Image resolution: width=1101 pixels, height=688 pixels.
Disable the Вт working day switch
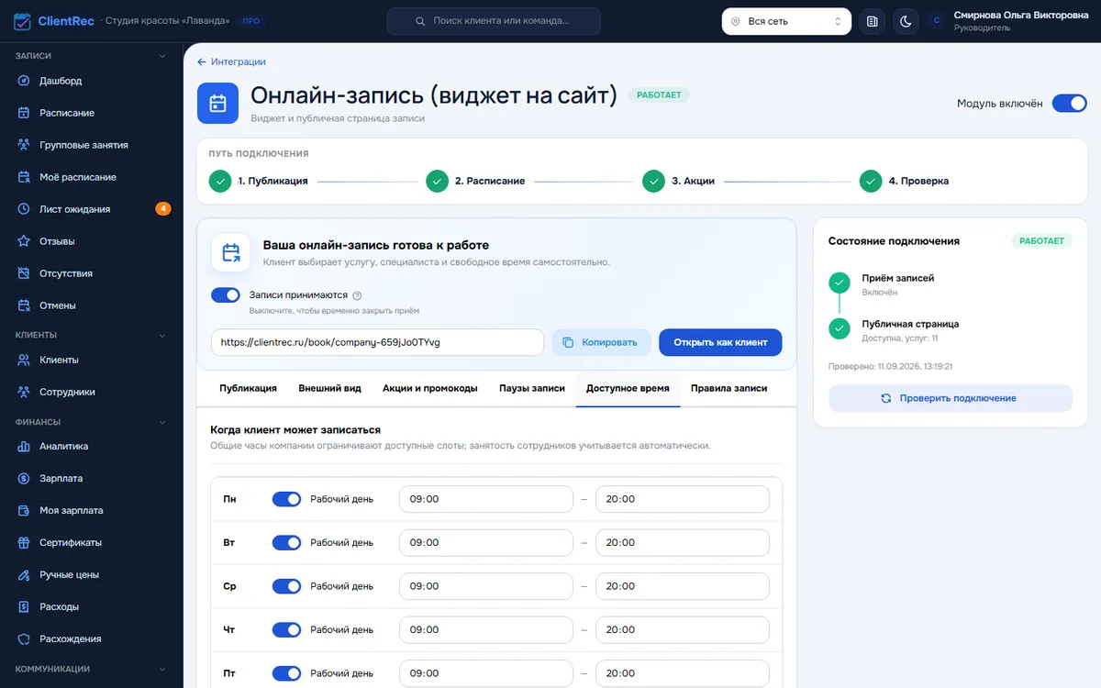click(x=286, y=542)
